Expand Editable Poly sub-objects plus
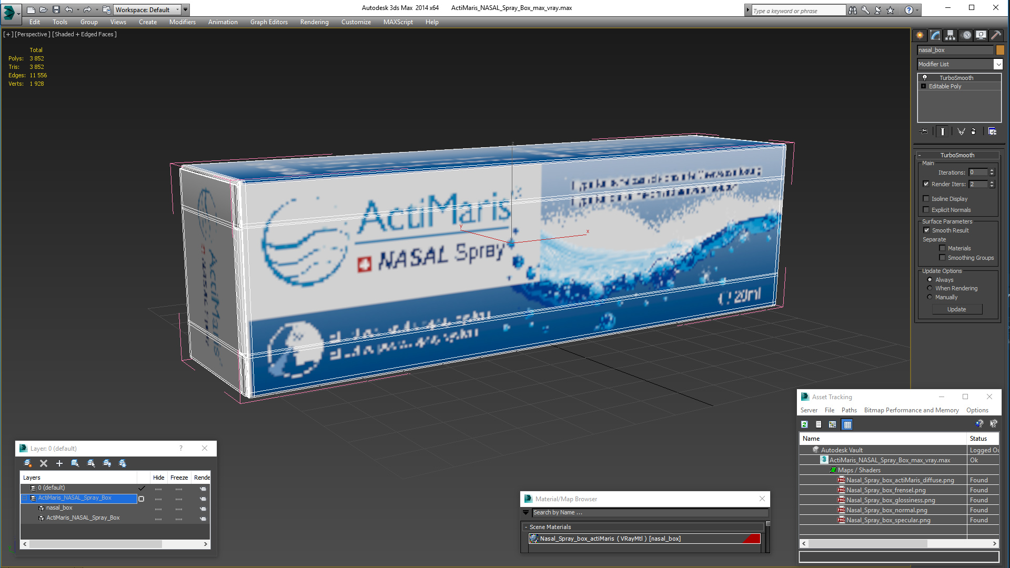Screen dimensions: 1010x568 [x=923, y=86]
